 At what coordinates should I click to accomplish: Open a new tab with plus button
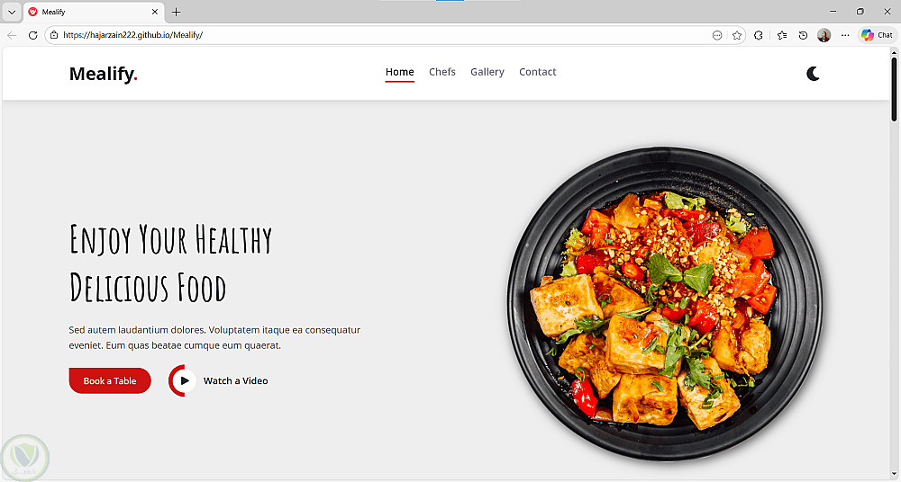coord(177,12)
